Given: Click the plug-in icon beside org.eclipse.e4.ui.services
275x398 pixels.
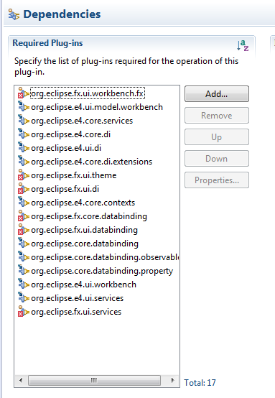Looking at the screenshot, I should point(24,298).
